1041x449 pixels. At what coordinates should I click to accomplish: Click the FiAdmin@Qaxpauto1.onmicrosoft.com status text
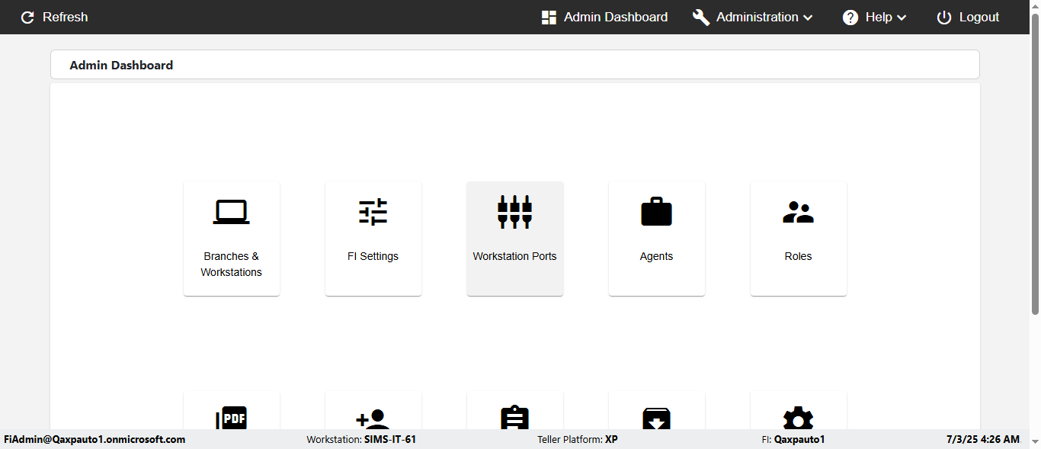(94, 440)
